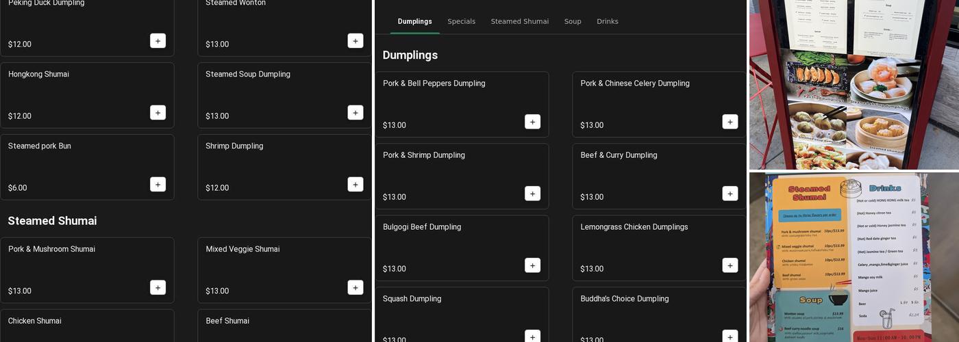Image resolution: width=959 pixels, height=342 pixels.
Task: Add Hongkong Shumai to the order
Action: (x=158, y=113)
